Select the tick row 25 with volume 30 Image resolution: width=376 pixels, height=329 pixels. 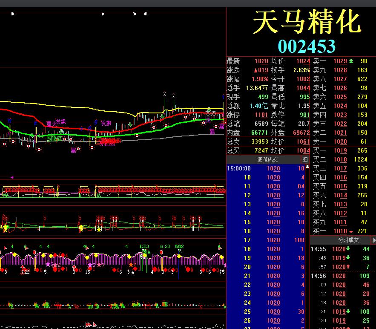pyautogui.click(x=266, y=312)
